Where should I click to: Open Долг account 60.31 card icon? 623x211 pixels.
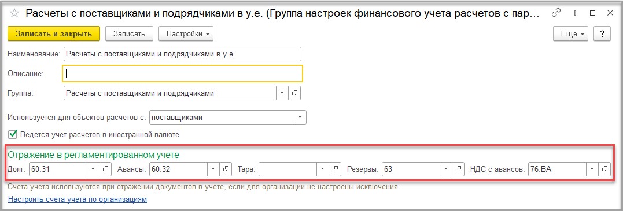coord(105,169)
